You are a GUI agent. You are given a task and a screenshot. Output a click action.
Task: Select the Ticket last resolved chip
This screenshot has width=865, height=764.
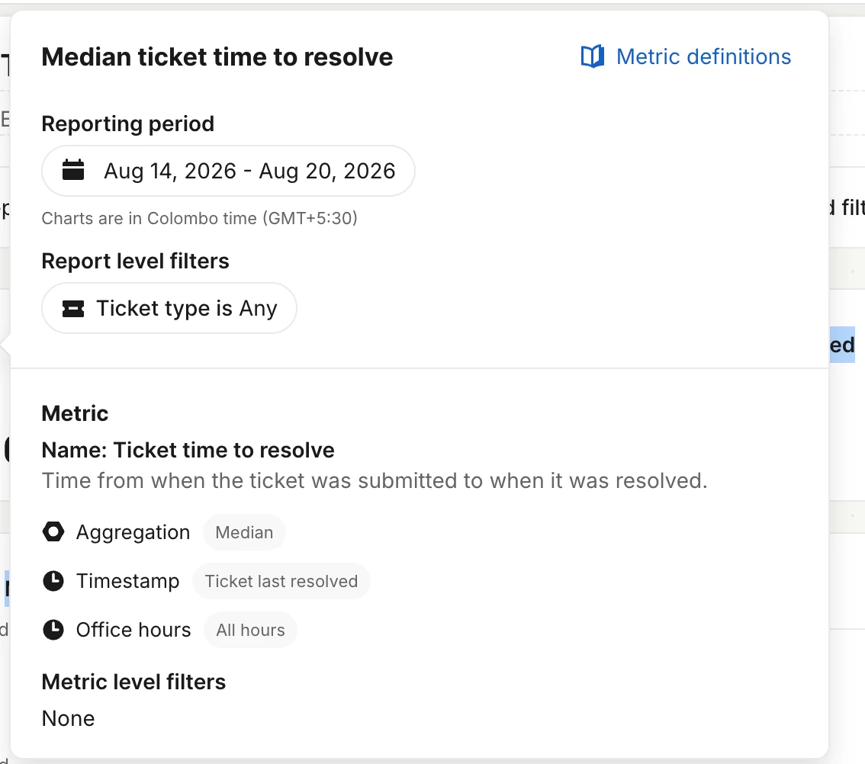281,582
